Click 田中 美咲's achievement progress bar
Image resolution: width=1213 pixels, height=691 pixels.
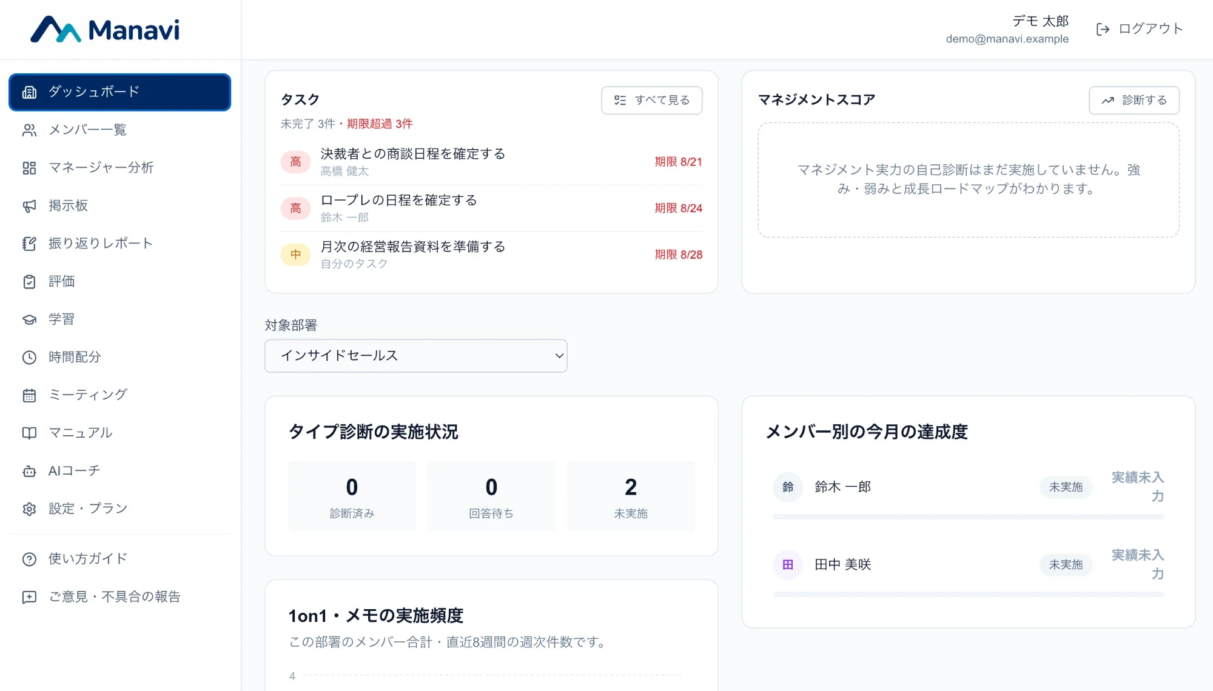tap(969, 595)
